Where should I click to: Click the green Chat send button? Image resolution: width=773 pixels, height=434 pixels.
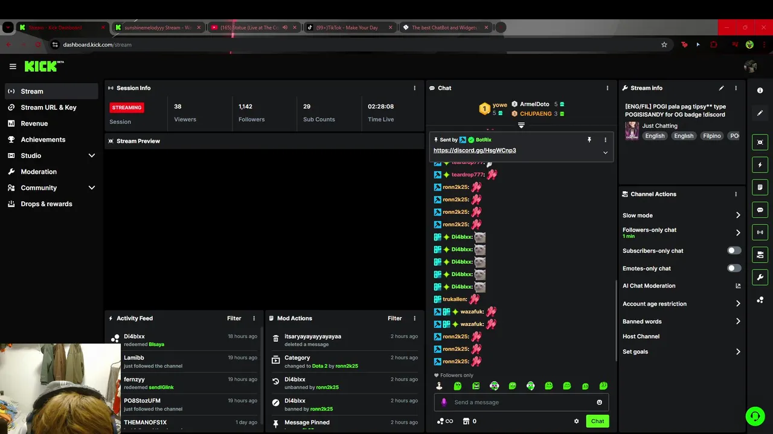[597, 421]
